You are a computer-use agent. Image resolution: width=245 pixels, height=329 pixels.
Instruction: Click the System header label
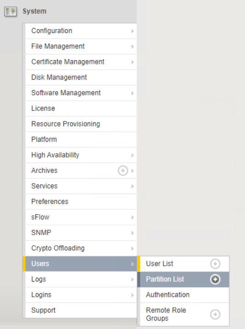pyautogui.click(x=34, y=11)
